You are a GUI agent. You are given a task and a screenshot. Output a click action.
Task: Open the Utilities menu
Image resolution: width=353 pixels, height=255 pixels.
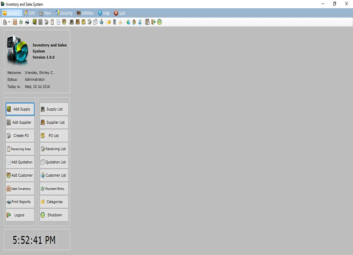coord(85,13)
